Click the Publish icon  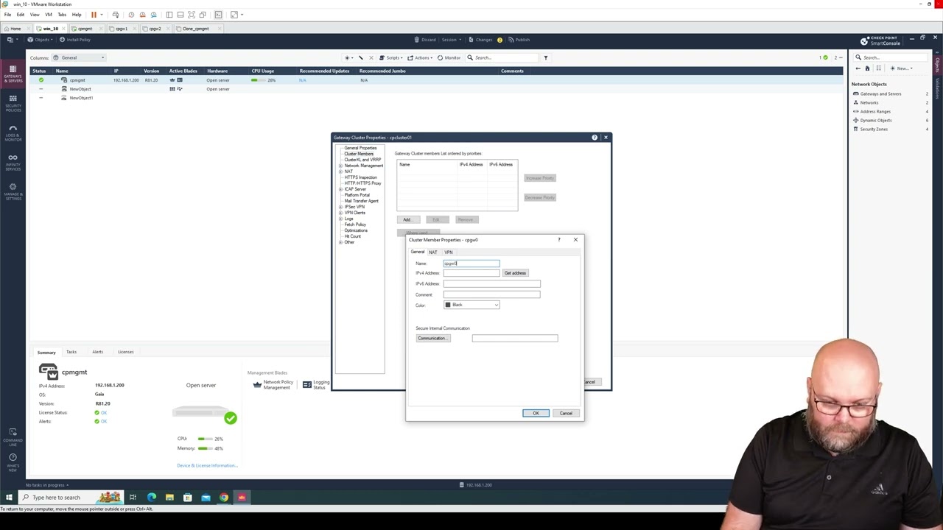[x=511, y=40]
